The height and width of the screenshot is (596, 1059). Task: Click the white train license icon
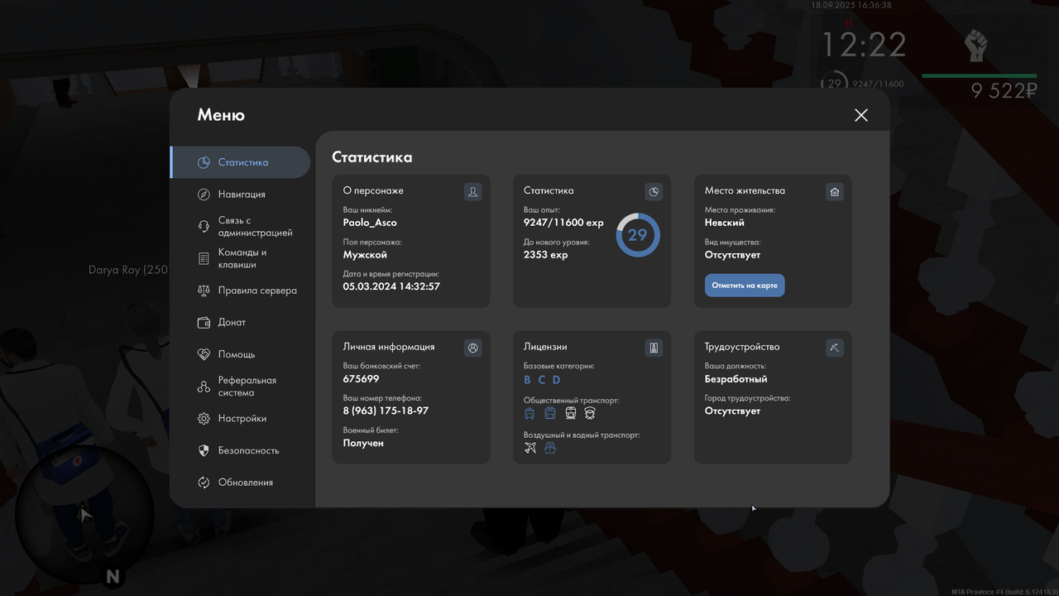point(571,413)
